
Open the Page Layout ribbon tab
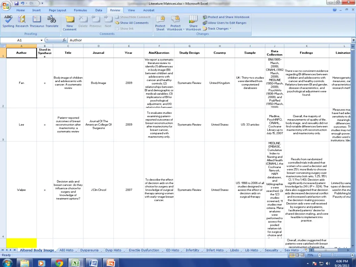pos(57,10)
